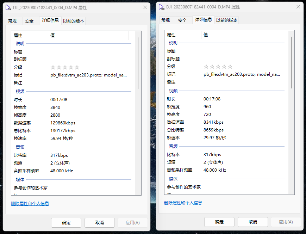The image size is (306, 234).
Task: Click 删除属性和个人信息 link in left dialog
Action: [x=30, y=203]
